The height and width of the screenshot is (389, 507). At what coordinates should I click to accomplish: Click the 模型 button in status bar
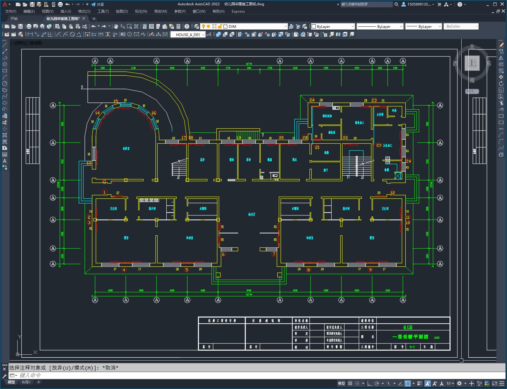point(342,383)
